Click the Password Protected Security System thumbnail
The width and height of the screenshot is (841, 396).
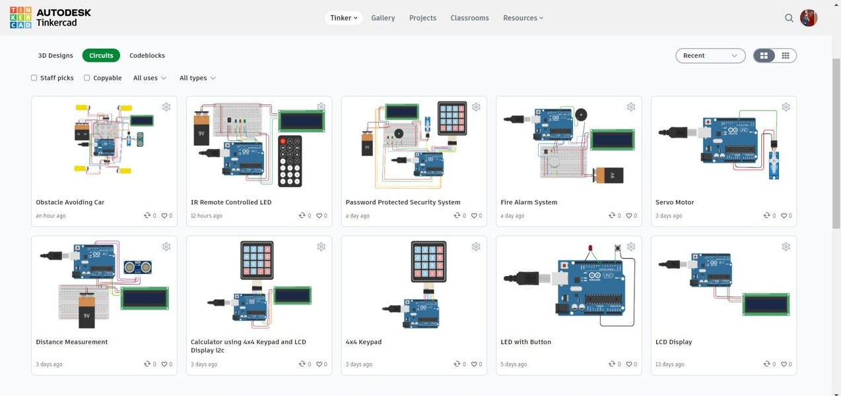point(413,145)
